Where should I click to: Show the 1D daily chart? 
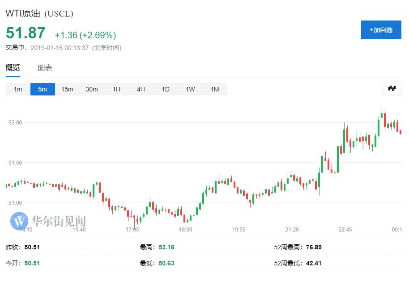point(166,89)
